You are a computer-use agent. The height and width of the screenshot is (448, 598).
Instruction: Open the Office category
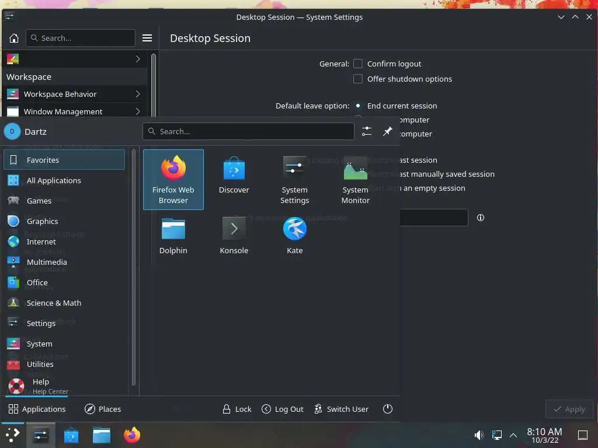click(x=64, y=282)
